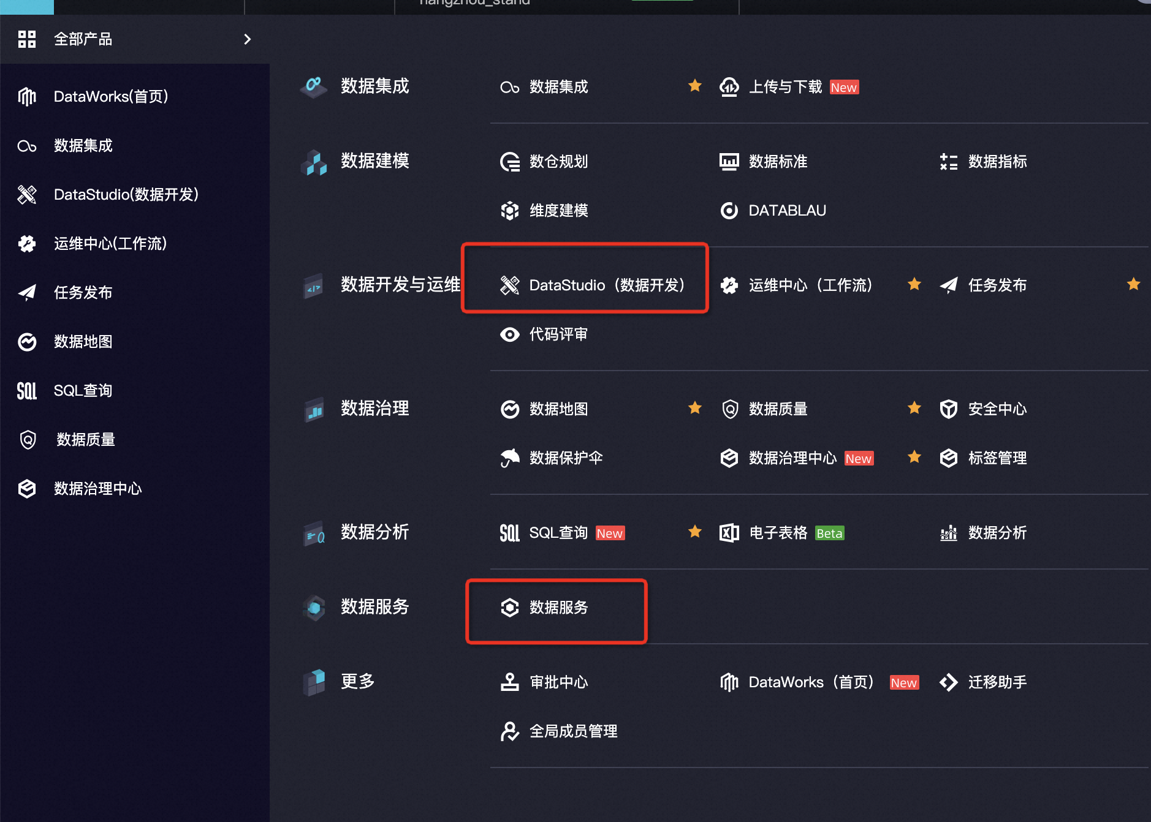Screen dimensions: 1151x822
Task: Click the 代码评审 eye icon
Action: [x=510, y=334]
